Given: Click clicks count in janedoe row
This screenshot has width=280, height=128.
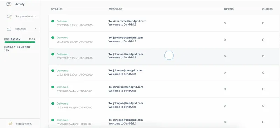Looking at the screenshot, I should (x=263, y=40).
